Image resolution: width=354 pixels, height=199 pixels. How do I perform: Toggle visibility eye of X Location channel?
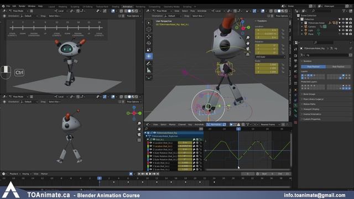pos(151,143)
